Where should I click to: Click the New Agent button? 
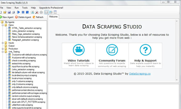[7, 17]
